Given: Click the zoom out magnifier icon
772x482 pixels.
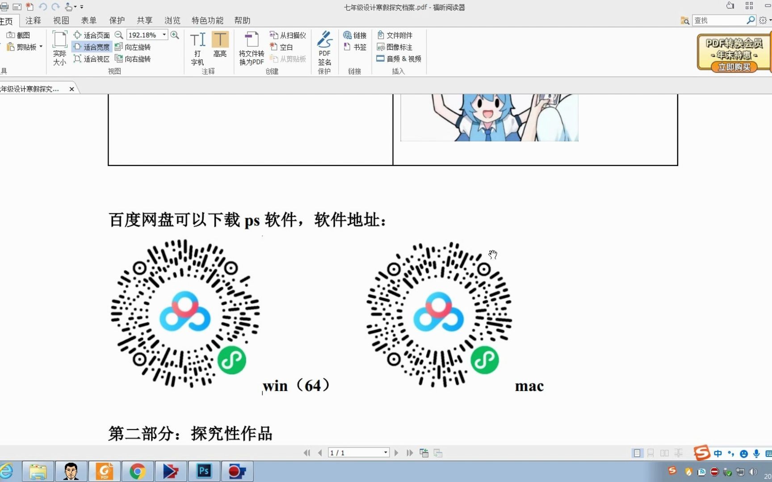Looking at the screenshot, I should (x=118, y=35).
